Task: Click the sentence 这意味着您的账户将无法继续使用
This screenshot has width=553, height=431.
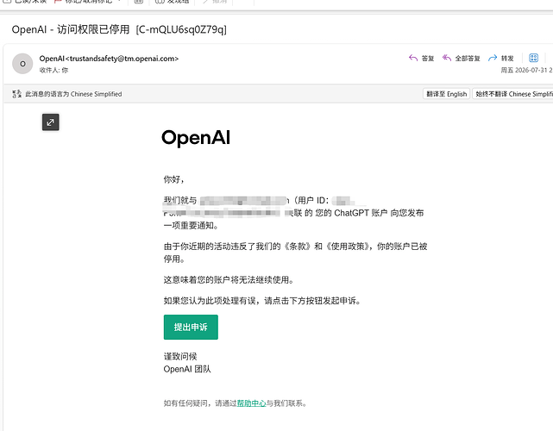Action: [229, 280]
